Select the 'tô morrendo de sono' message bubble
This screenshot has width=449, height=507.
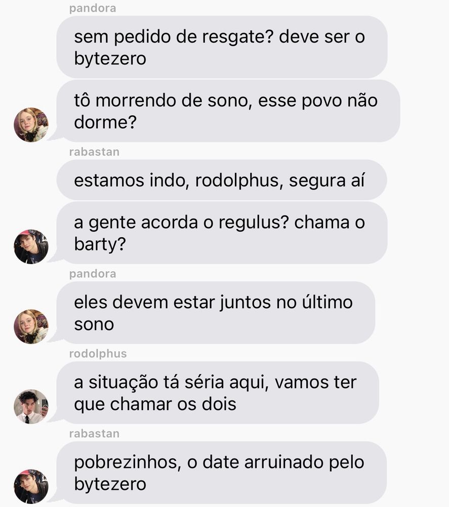(228, 111)
